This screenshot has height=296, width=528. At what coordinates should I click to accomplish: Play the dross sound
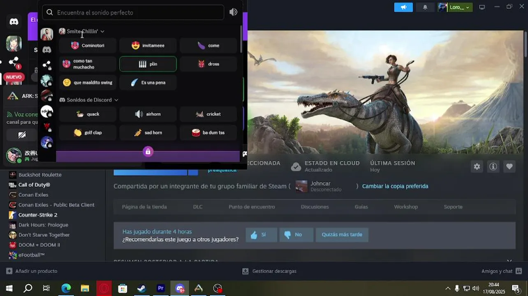(x=208, y=64)
